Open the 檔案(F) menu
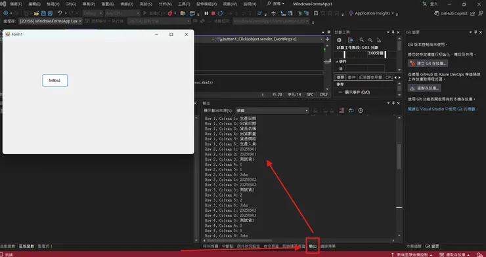Image resolution: width=486 pixels, height=257 pixels. [x=16, y=4]
